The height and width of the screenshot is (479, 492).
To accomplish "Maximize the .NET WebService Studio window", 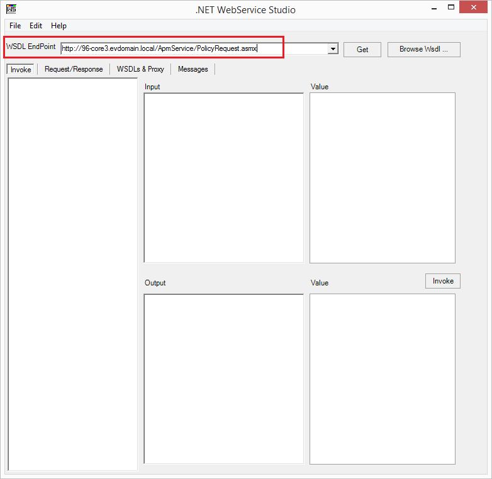I will click(x=452, y=8).
